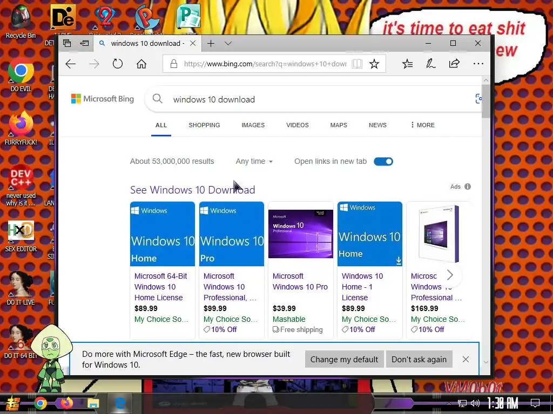Refresh the Bing page

click(117, 64)
